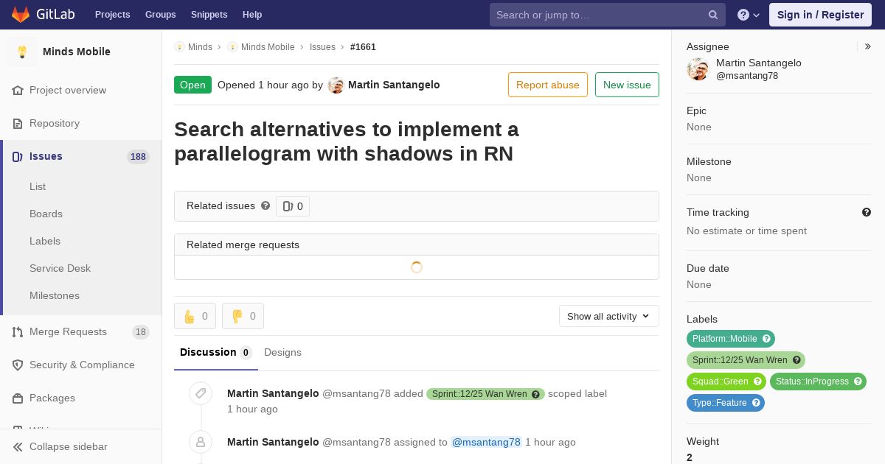
Task: Click the Sprint::12/25 Wan Wren label in the sidebar
Action: tap(740, 360)
